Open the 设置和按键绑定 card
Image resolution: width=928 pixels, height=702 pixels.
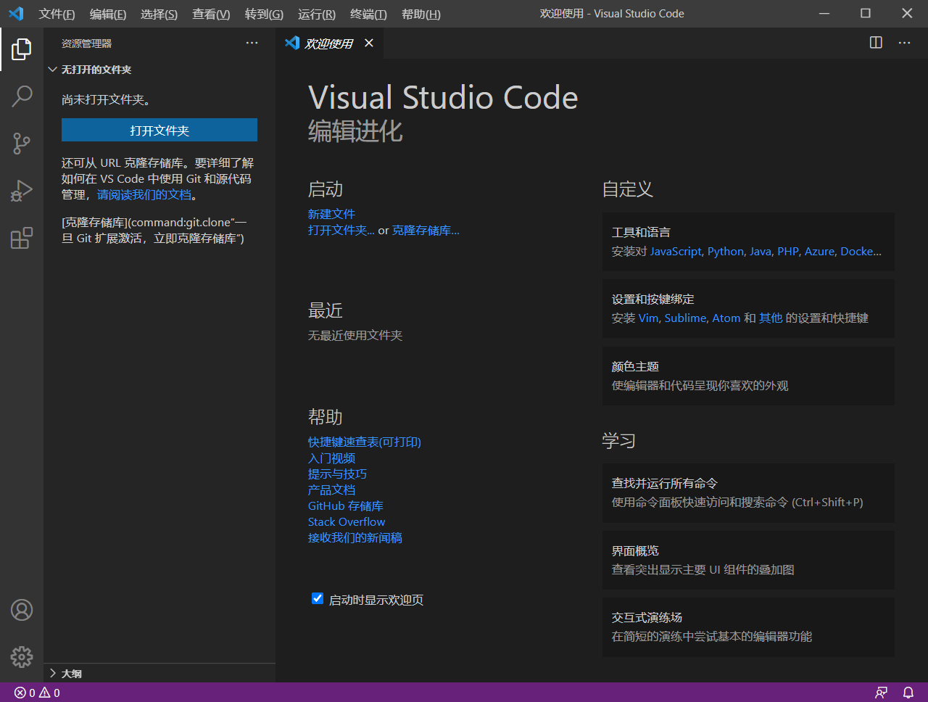point(748,308)
